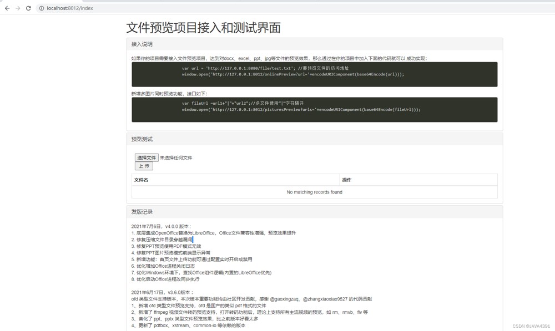Click release note 4 about PPT图片预览模式
Image resolution: width=555 pixels, height=331 pixels.
(x=170, y=253)
